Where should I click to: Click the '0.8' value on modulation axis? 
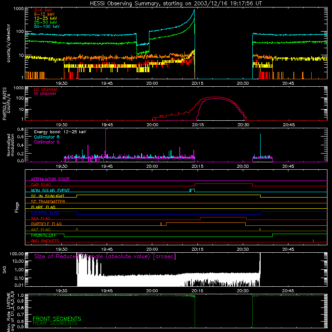(x=20, y=129)
